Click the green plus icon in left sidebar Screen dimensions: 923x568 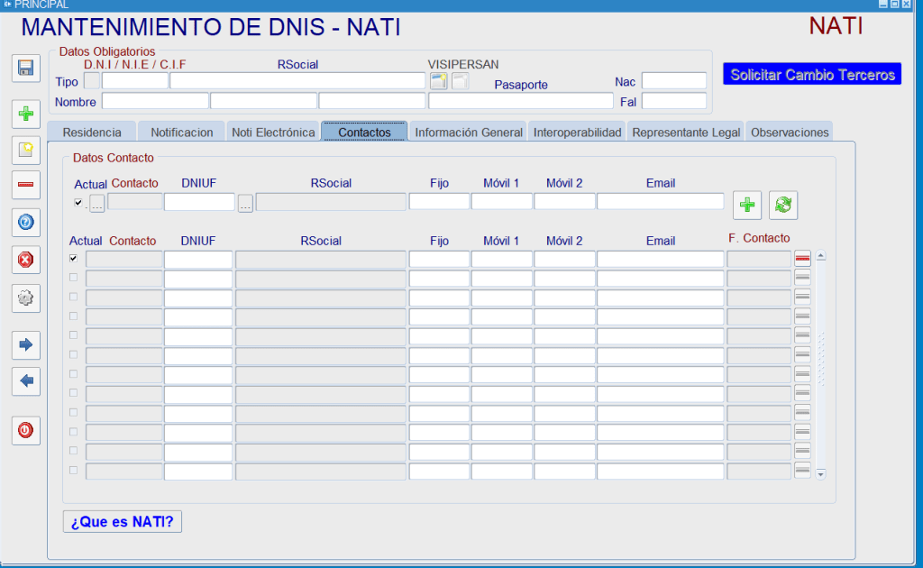(x=25, y=114)
